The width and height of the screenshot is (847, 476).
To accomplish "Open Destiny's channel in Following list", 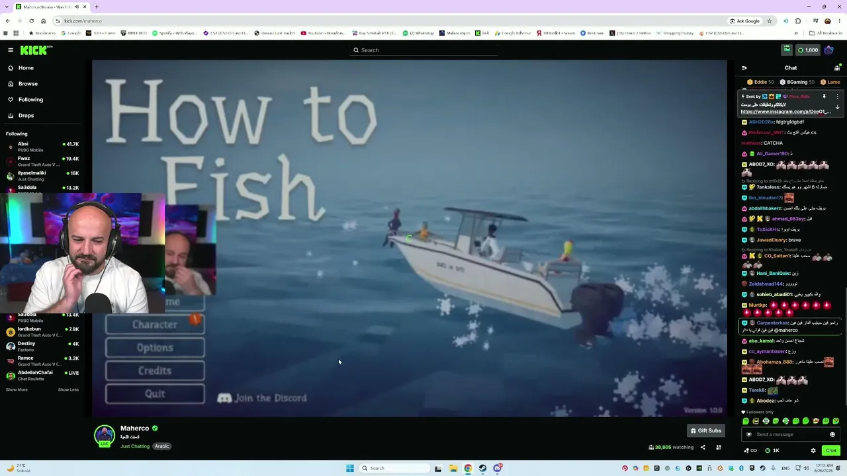I will coord(43,346).
